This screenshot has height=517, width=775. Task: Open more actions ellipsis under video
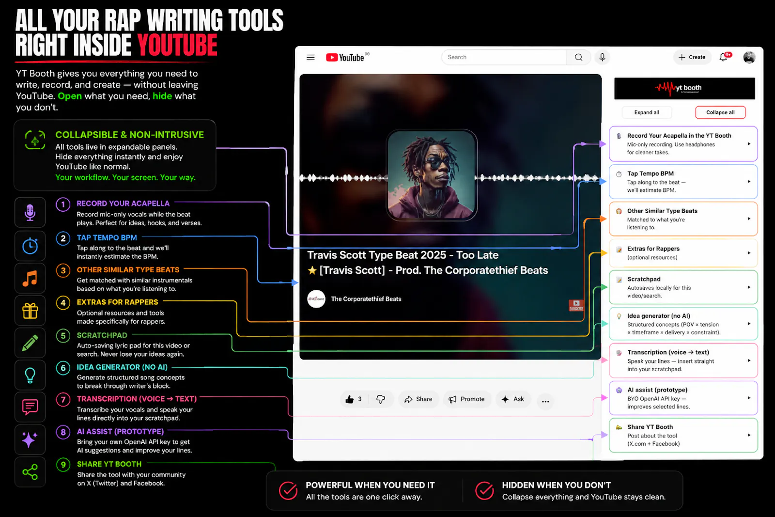coord(545,401)
